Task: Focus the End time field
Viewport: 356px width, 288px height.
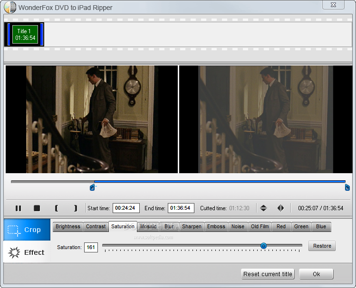Action: [x=181, y=208]
